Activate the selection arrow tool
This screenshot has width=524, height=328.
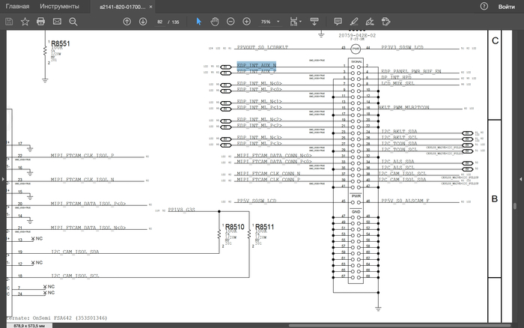tap(199, 21)
